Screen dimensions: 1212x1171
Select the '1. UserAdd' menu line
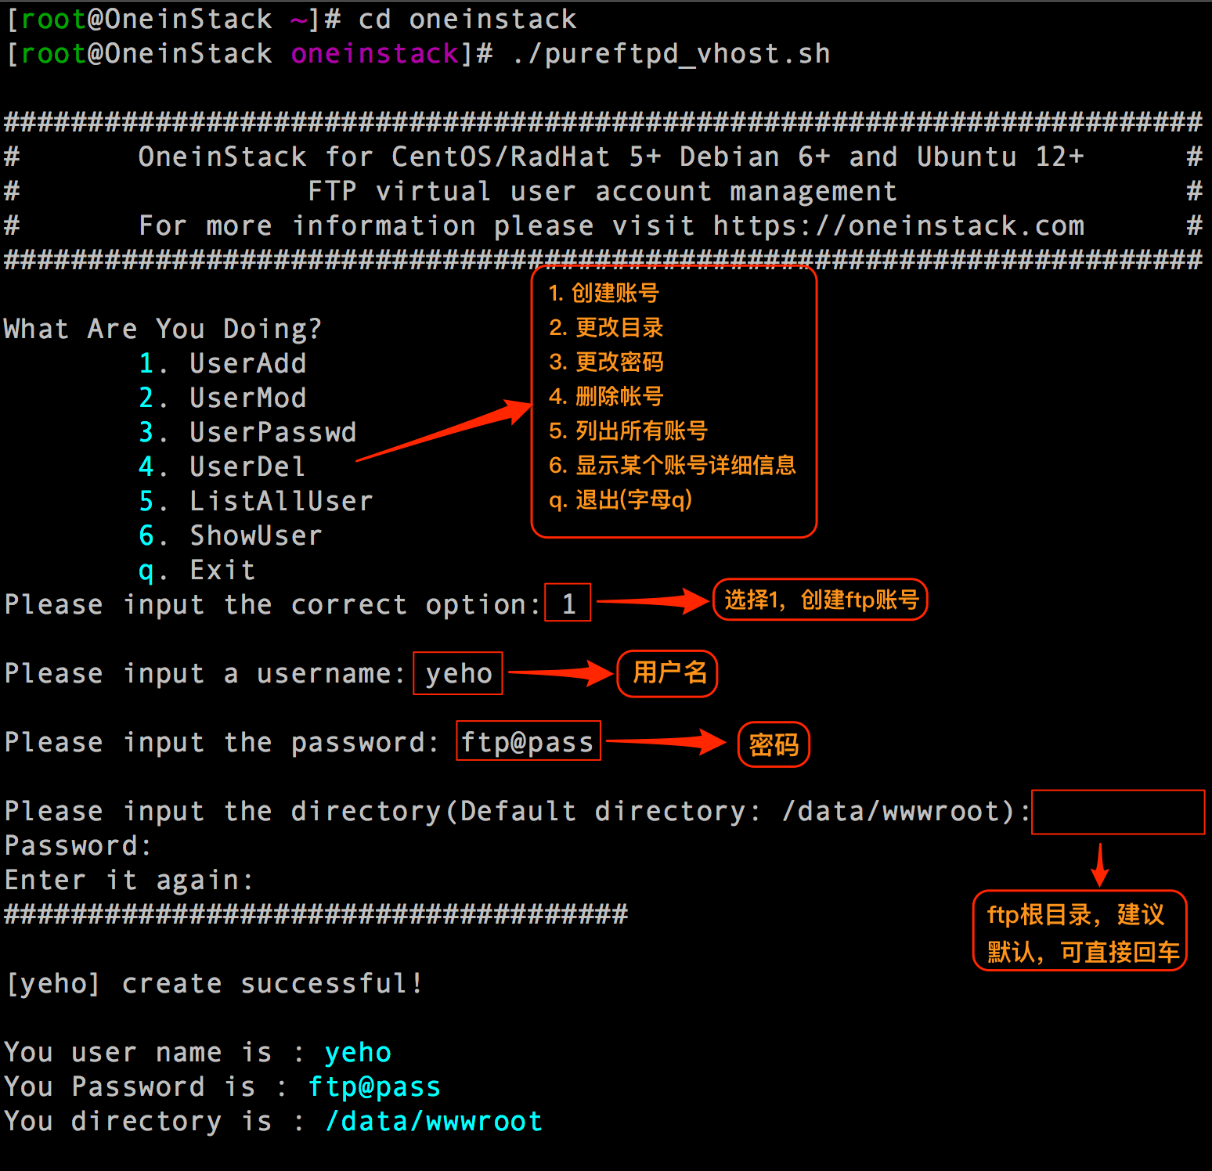(222, 363)
